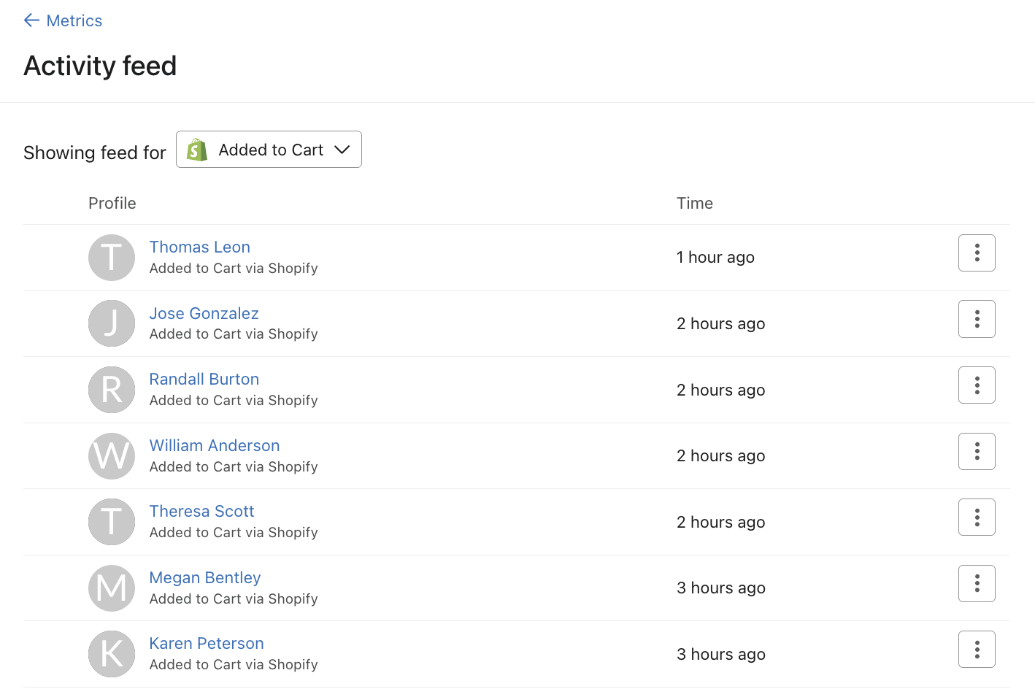Open the options menu for Jose Gonzalez
The width and height of the screenshot is (1035, 689).
click(977, 319)
